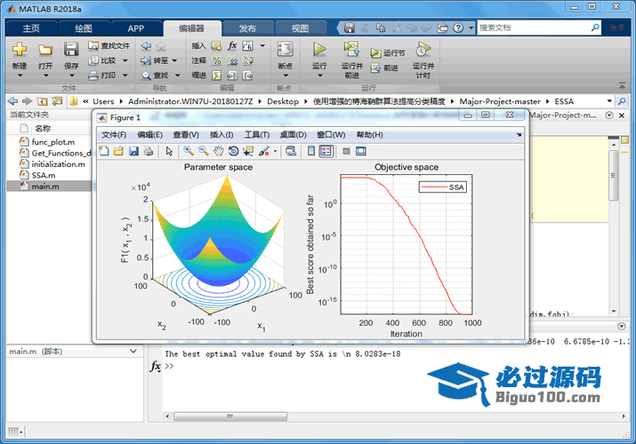Click the 断点 (Breakpoints) icon
Image resolution: width=636 pixels, height=444 pixels.
tap(286, 49)
